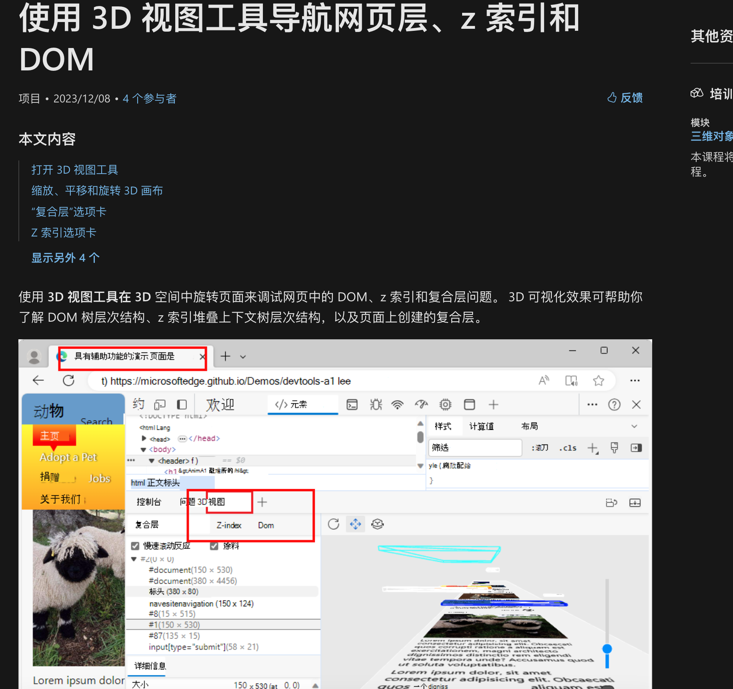Select the Dom tab in 3D view

click(x=266, y=525)
